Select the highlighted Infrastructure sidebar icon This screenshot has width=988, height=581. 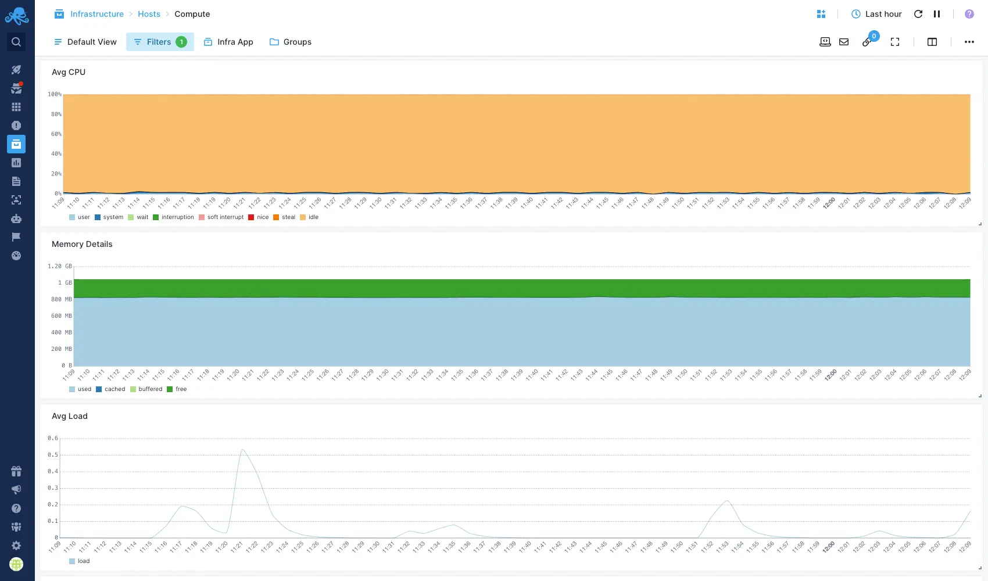point(16,144)
